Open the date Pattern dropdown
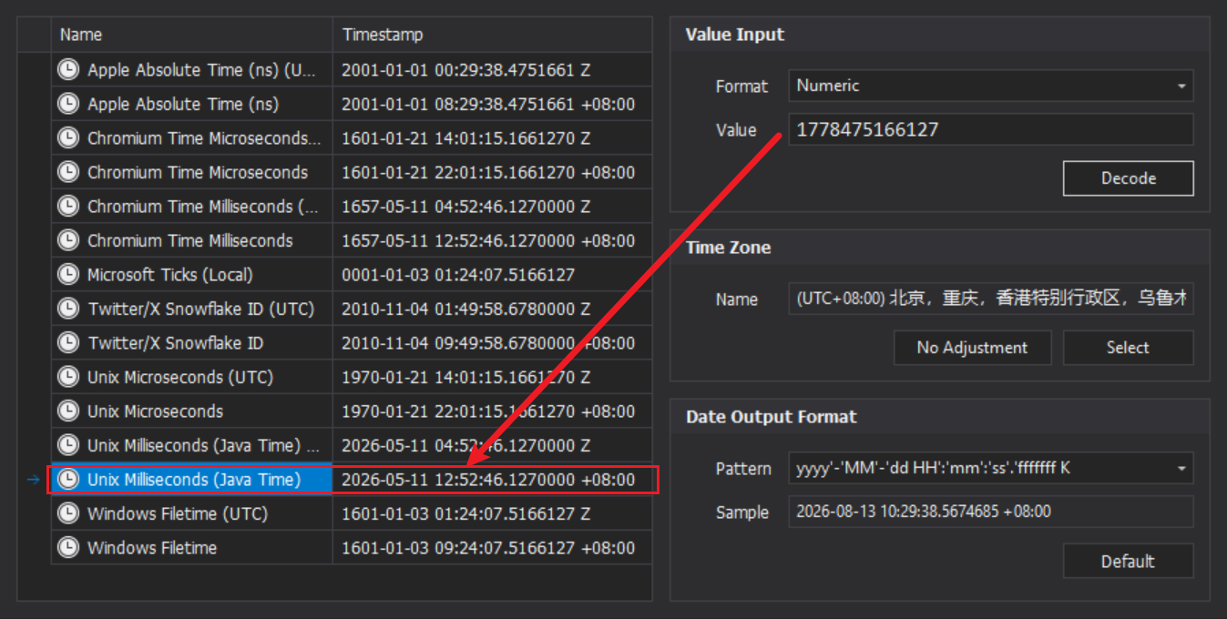Image resolution: width=1227 pixels, height=619 pixels. tap(991, 468)
